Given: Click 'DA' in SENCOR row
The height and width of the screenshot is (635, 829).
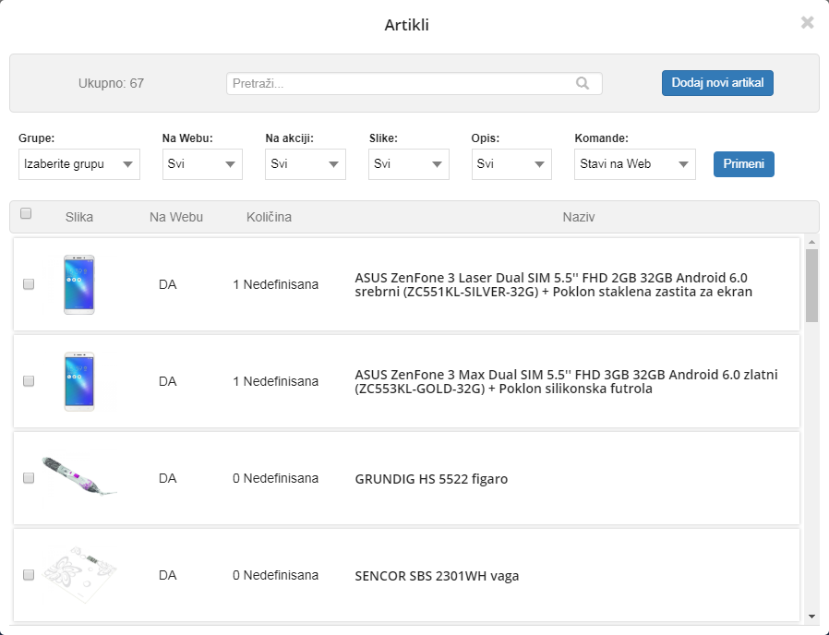Looking at the screenshot, I should [x=168, y=575].
